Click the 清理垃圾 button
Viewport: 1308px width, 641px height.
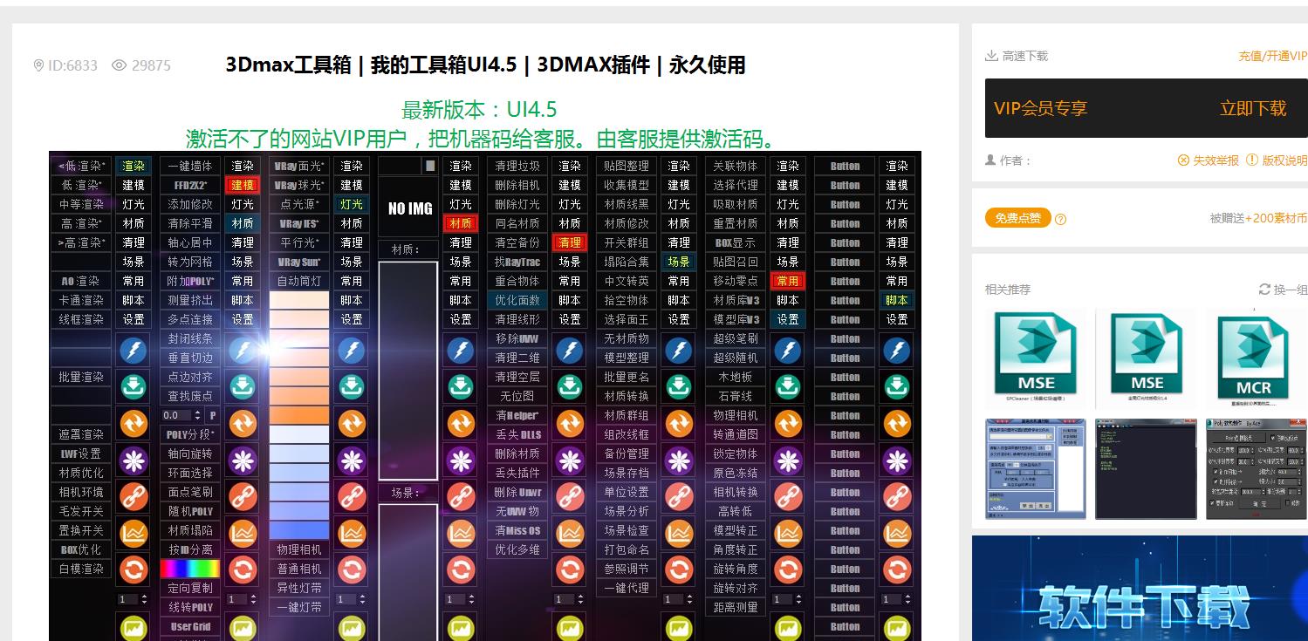[x=517, y=166]
